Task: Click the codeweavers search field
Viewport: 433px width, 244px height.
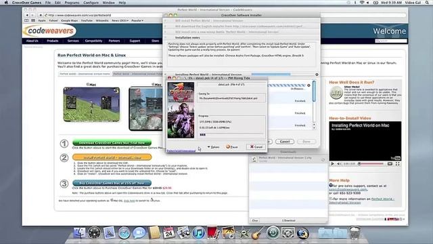Action: 391,41
